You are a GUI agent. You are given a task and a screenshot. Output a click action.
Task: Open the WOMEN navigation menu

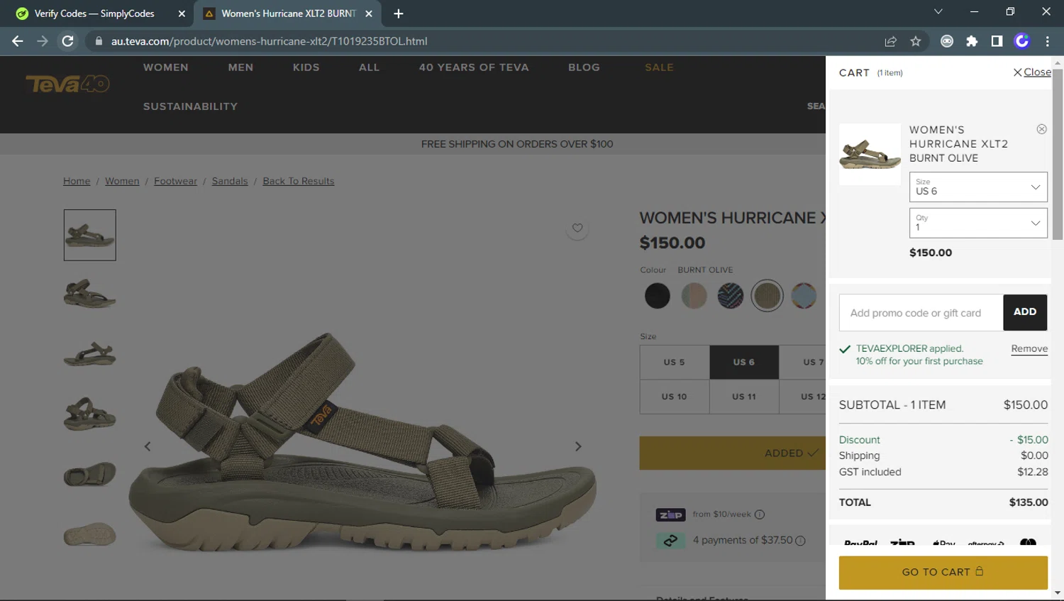coord(166,67)
